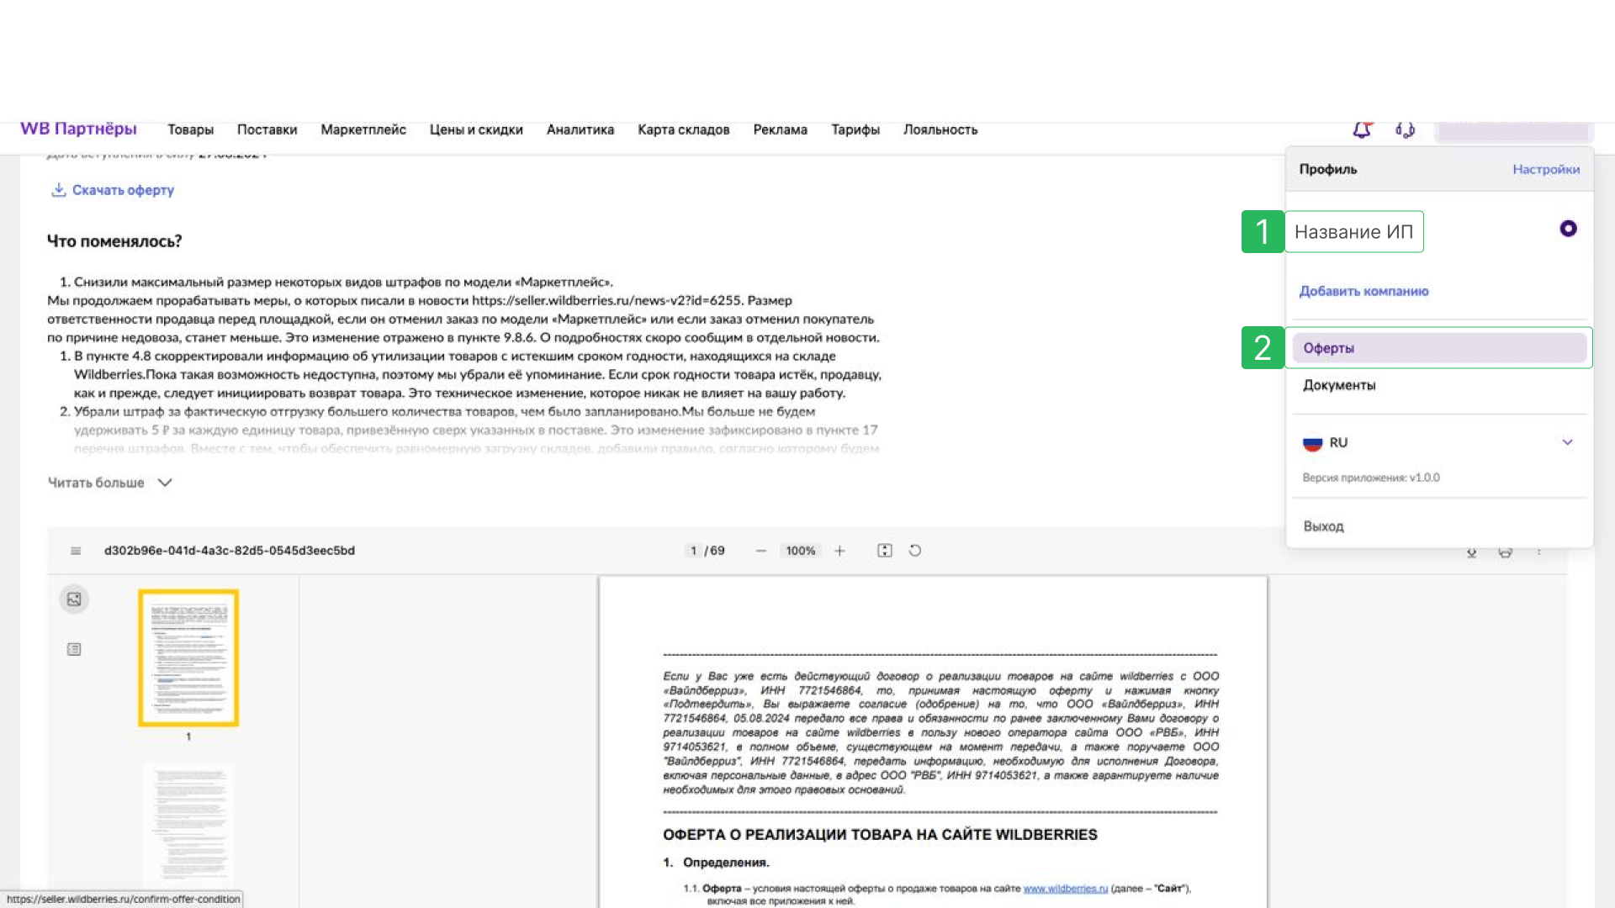Open the Реклама menu
This screenshot has height=908, width=1615.
780,129
